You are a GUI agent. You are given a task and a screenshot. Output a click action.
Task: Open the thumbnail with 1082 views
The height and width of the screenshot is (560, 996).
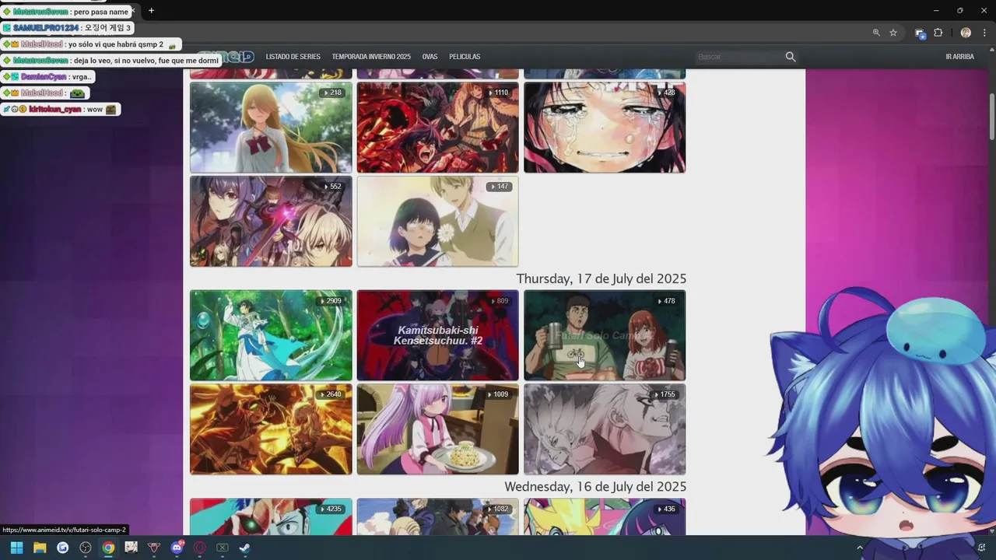(437, 517)
